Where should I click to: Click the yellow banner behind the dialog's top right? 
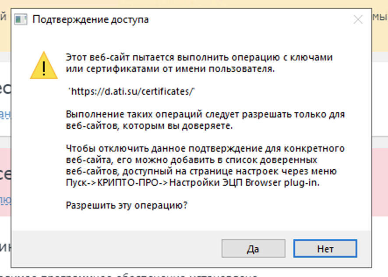pyautogui.click(x=379, y=26)
